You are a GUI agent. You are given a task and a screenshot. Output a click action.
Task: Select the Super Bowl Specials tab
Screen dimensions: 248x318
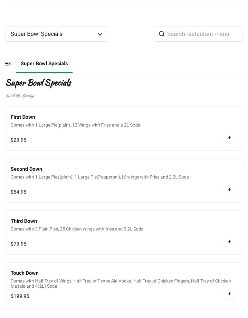[x=44, y=64]
